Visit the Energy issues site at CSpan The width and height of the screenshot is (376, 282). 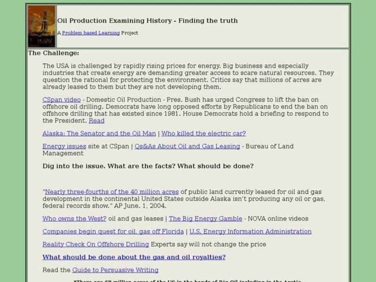tap(63, 146)
